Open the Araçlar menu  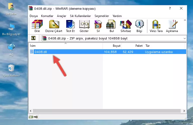pos(61,16)
